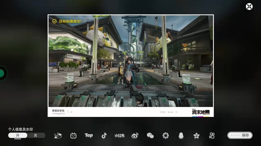
Task: Share the photo to Skland
Action: point(58,136)
